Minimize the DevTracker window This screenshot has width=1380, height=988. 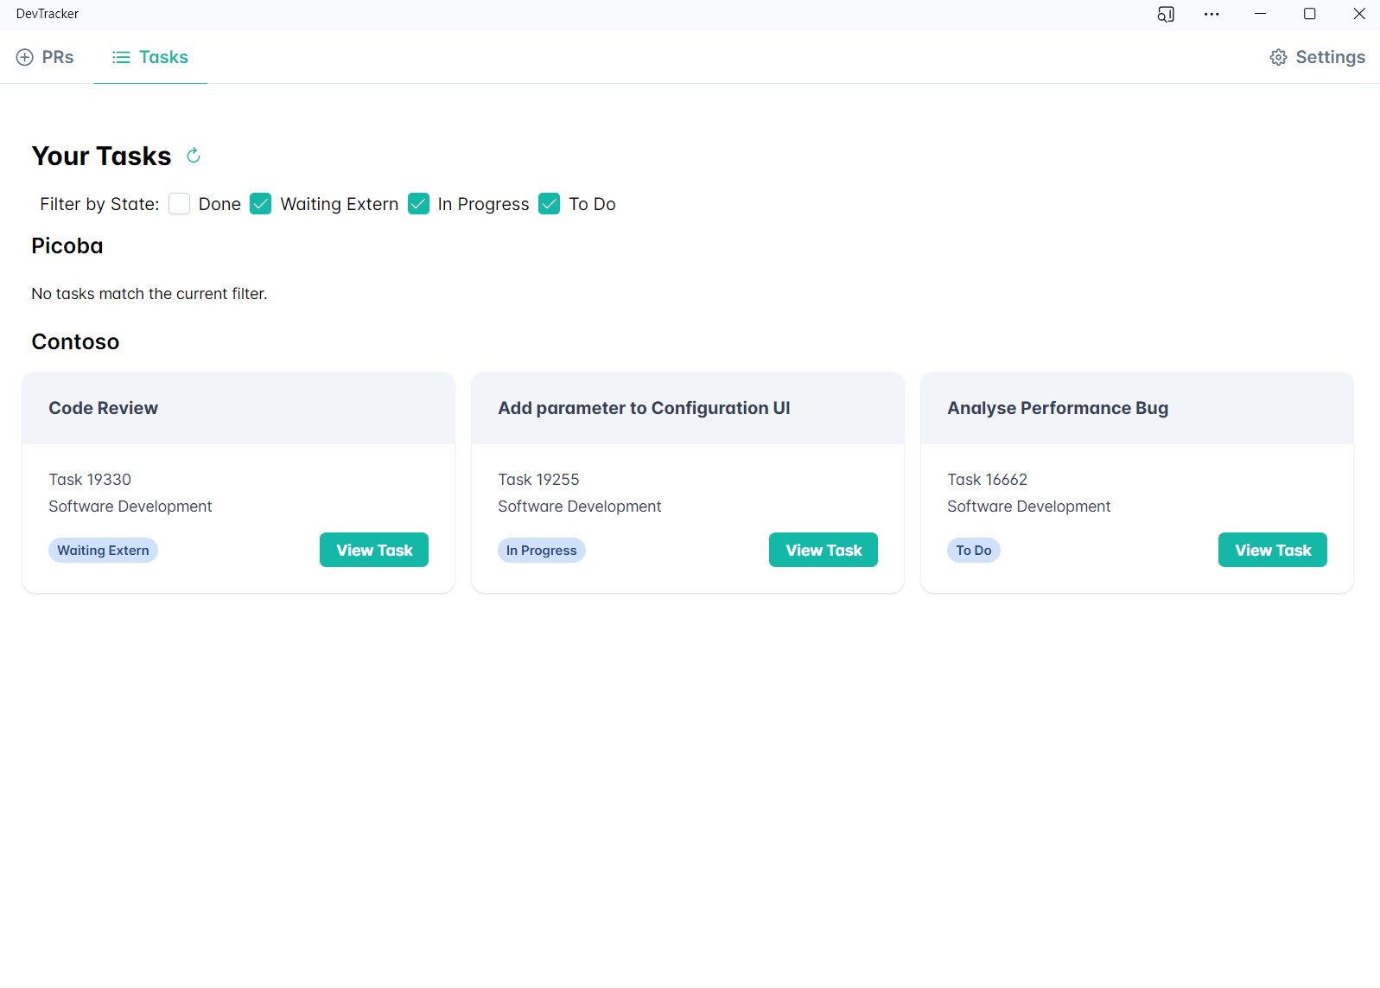pyautogui.click(x=1260, y=14)
